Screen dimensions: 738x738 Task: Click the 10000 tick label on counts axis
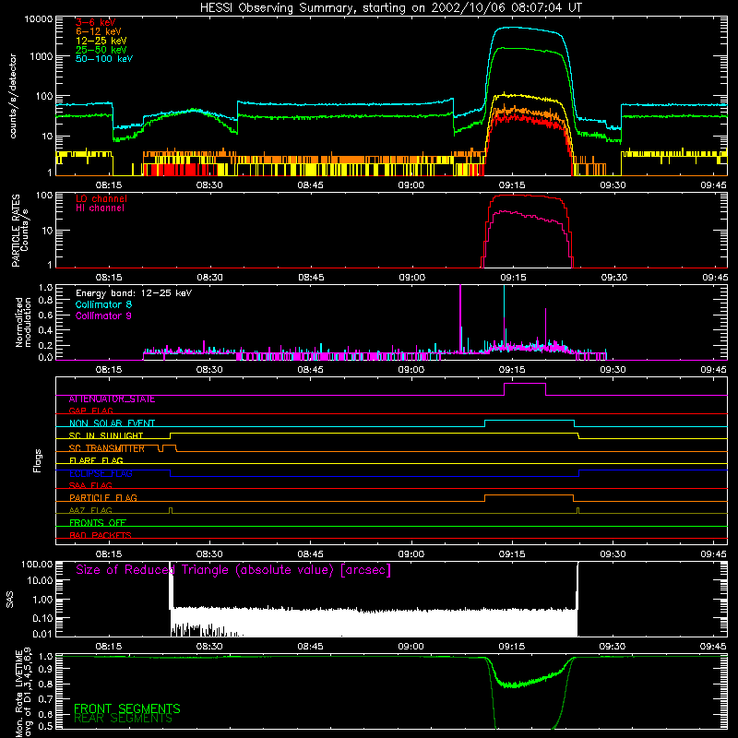pyautogui.click(x=39, y=19)
